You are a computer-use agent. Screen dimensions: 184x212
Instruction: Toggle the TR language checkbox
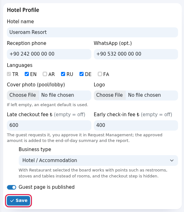[9, 74]
